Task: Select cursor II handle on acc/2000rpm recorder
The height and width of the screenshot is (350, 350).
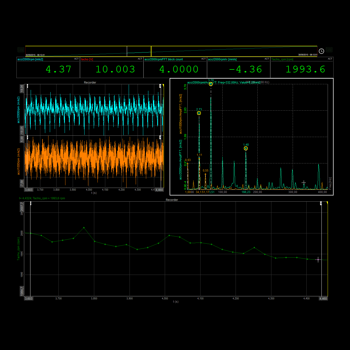Action: (x=160, y=86)
